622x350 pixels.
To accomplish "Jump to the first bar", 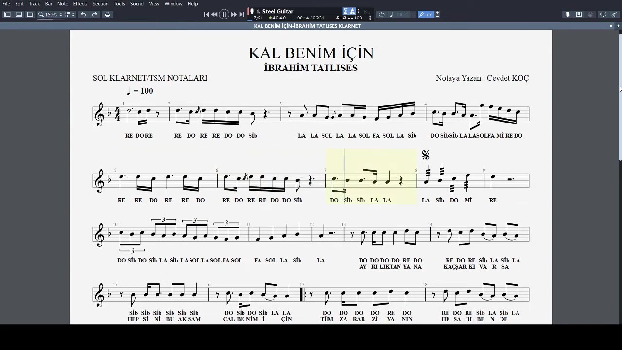I will click(206, 14).
